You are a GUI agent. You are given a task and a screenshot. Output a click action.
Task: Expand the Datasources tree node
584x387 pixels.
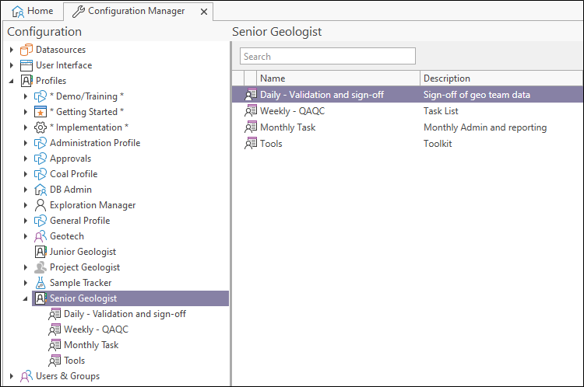click(12, 50)
